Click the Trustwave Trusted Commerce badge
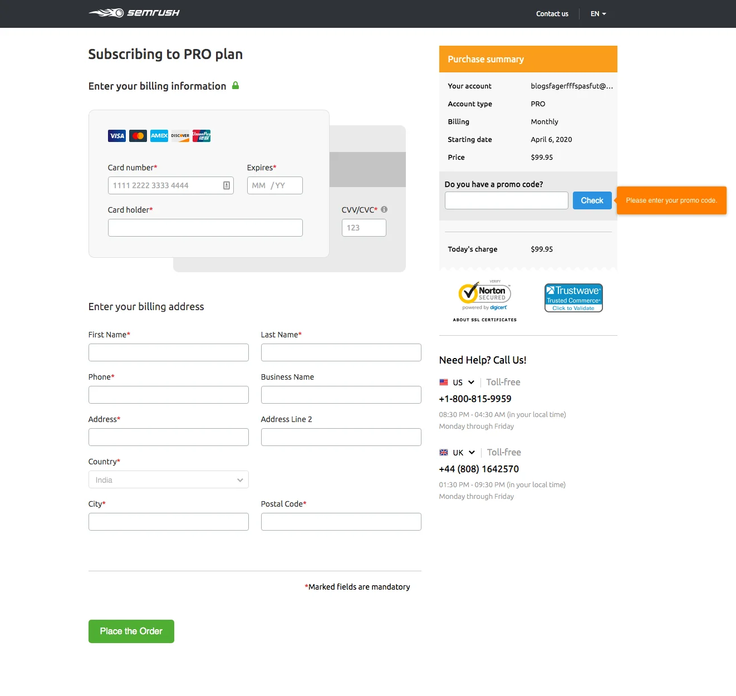736x696 pixels. pos(573,297)
